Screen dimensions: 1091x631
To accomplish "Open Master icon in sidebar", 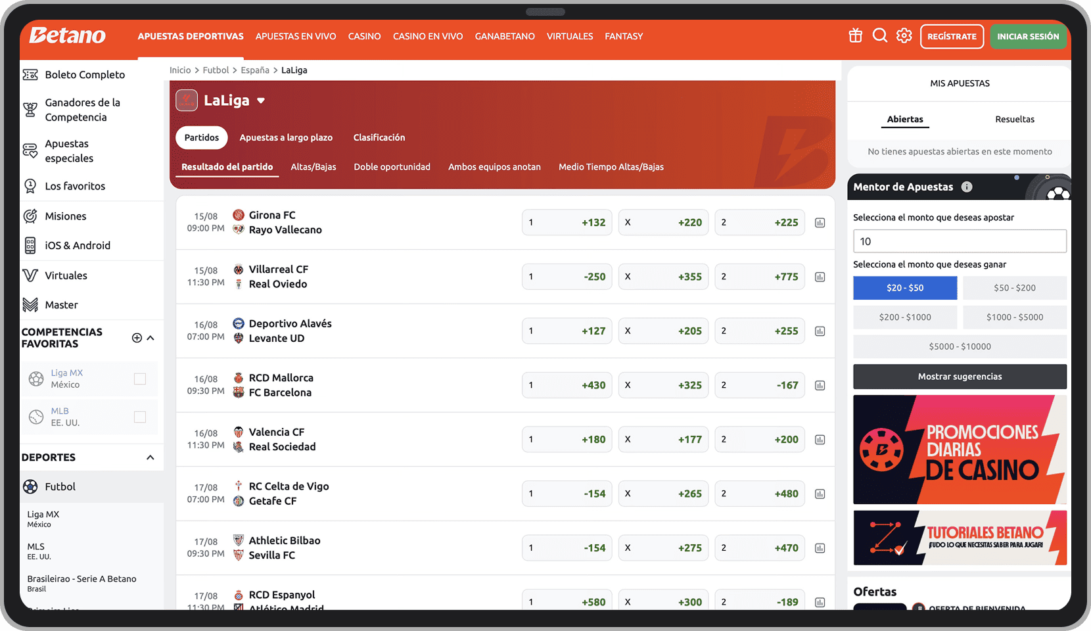I will point(30,305).
